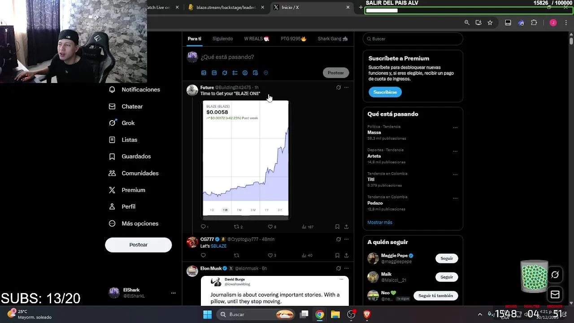Click the composer Postear button

tap(335, 73)
